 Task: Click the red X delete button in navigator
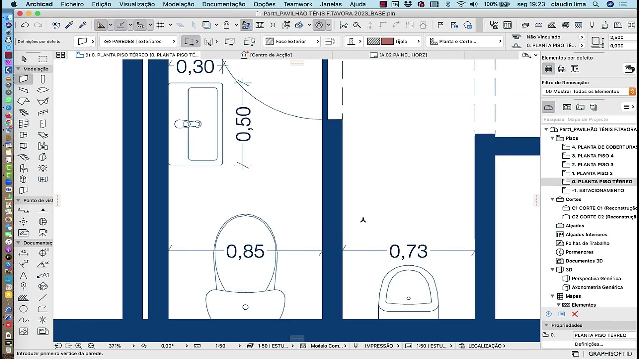[575, 314]
